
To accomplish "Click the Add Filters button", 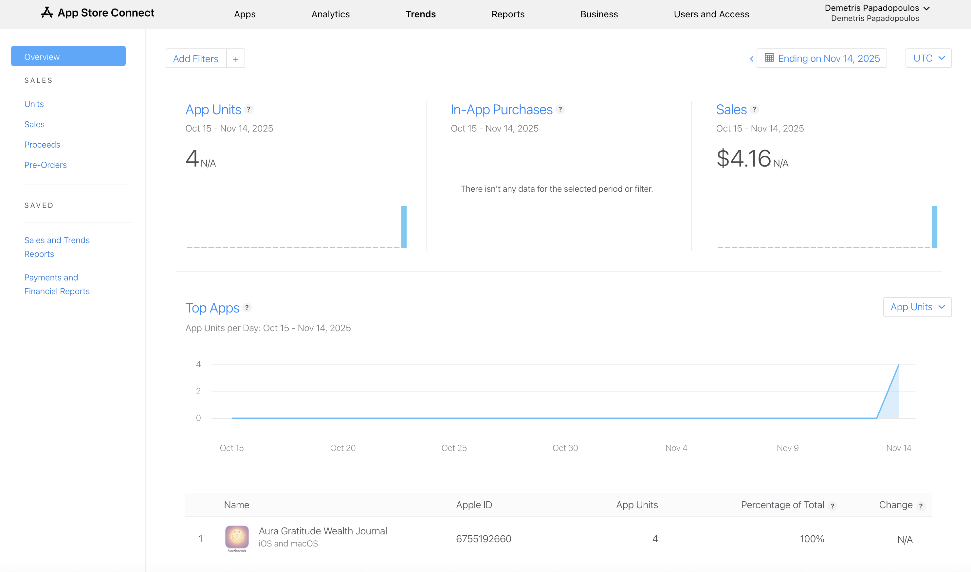I will pyautogui.click(x=195, y=58).
